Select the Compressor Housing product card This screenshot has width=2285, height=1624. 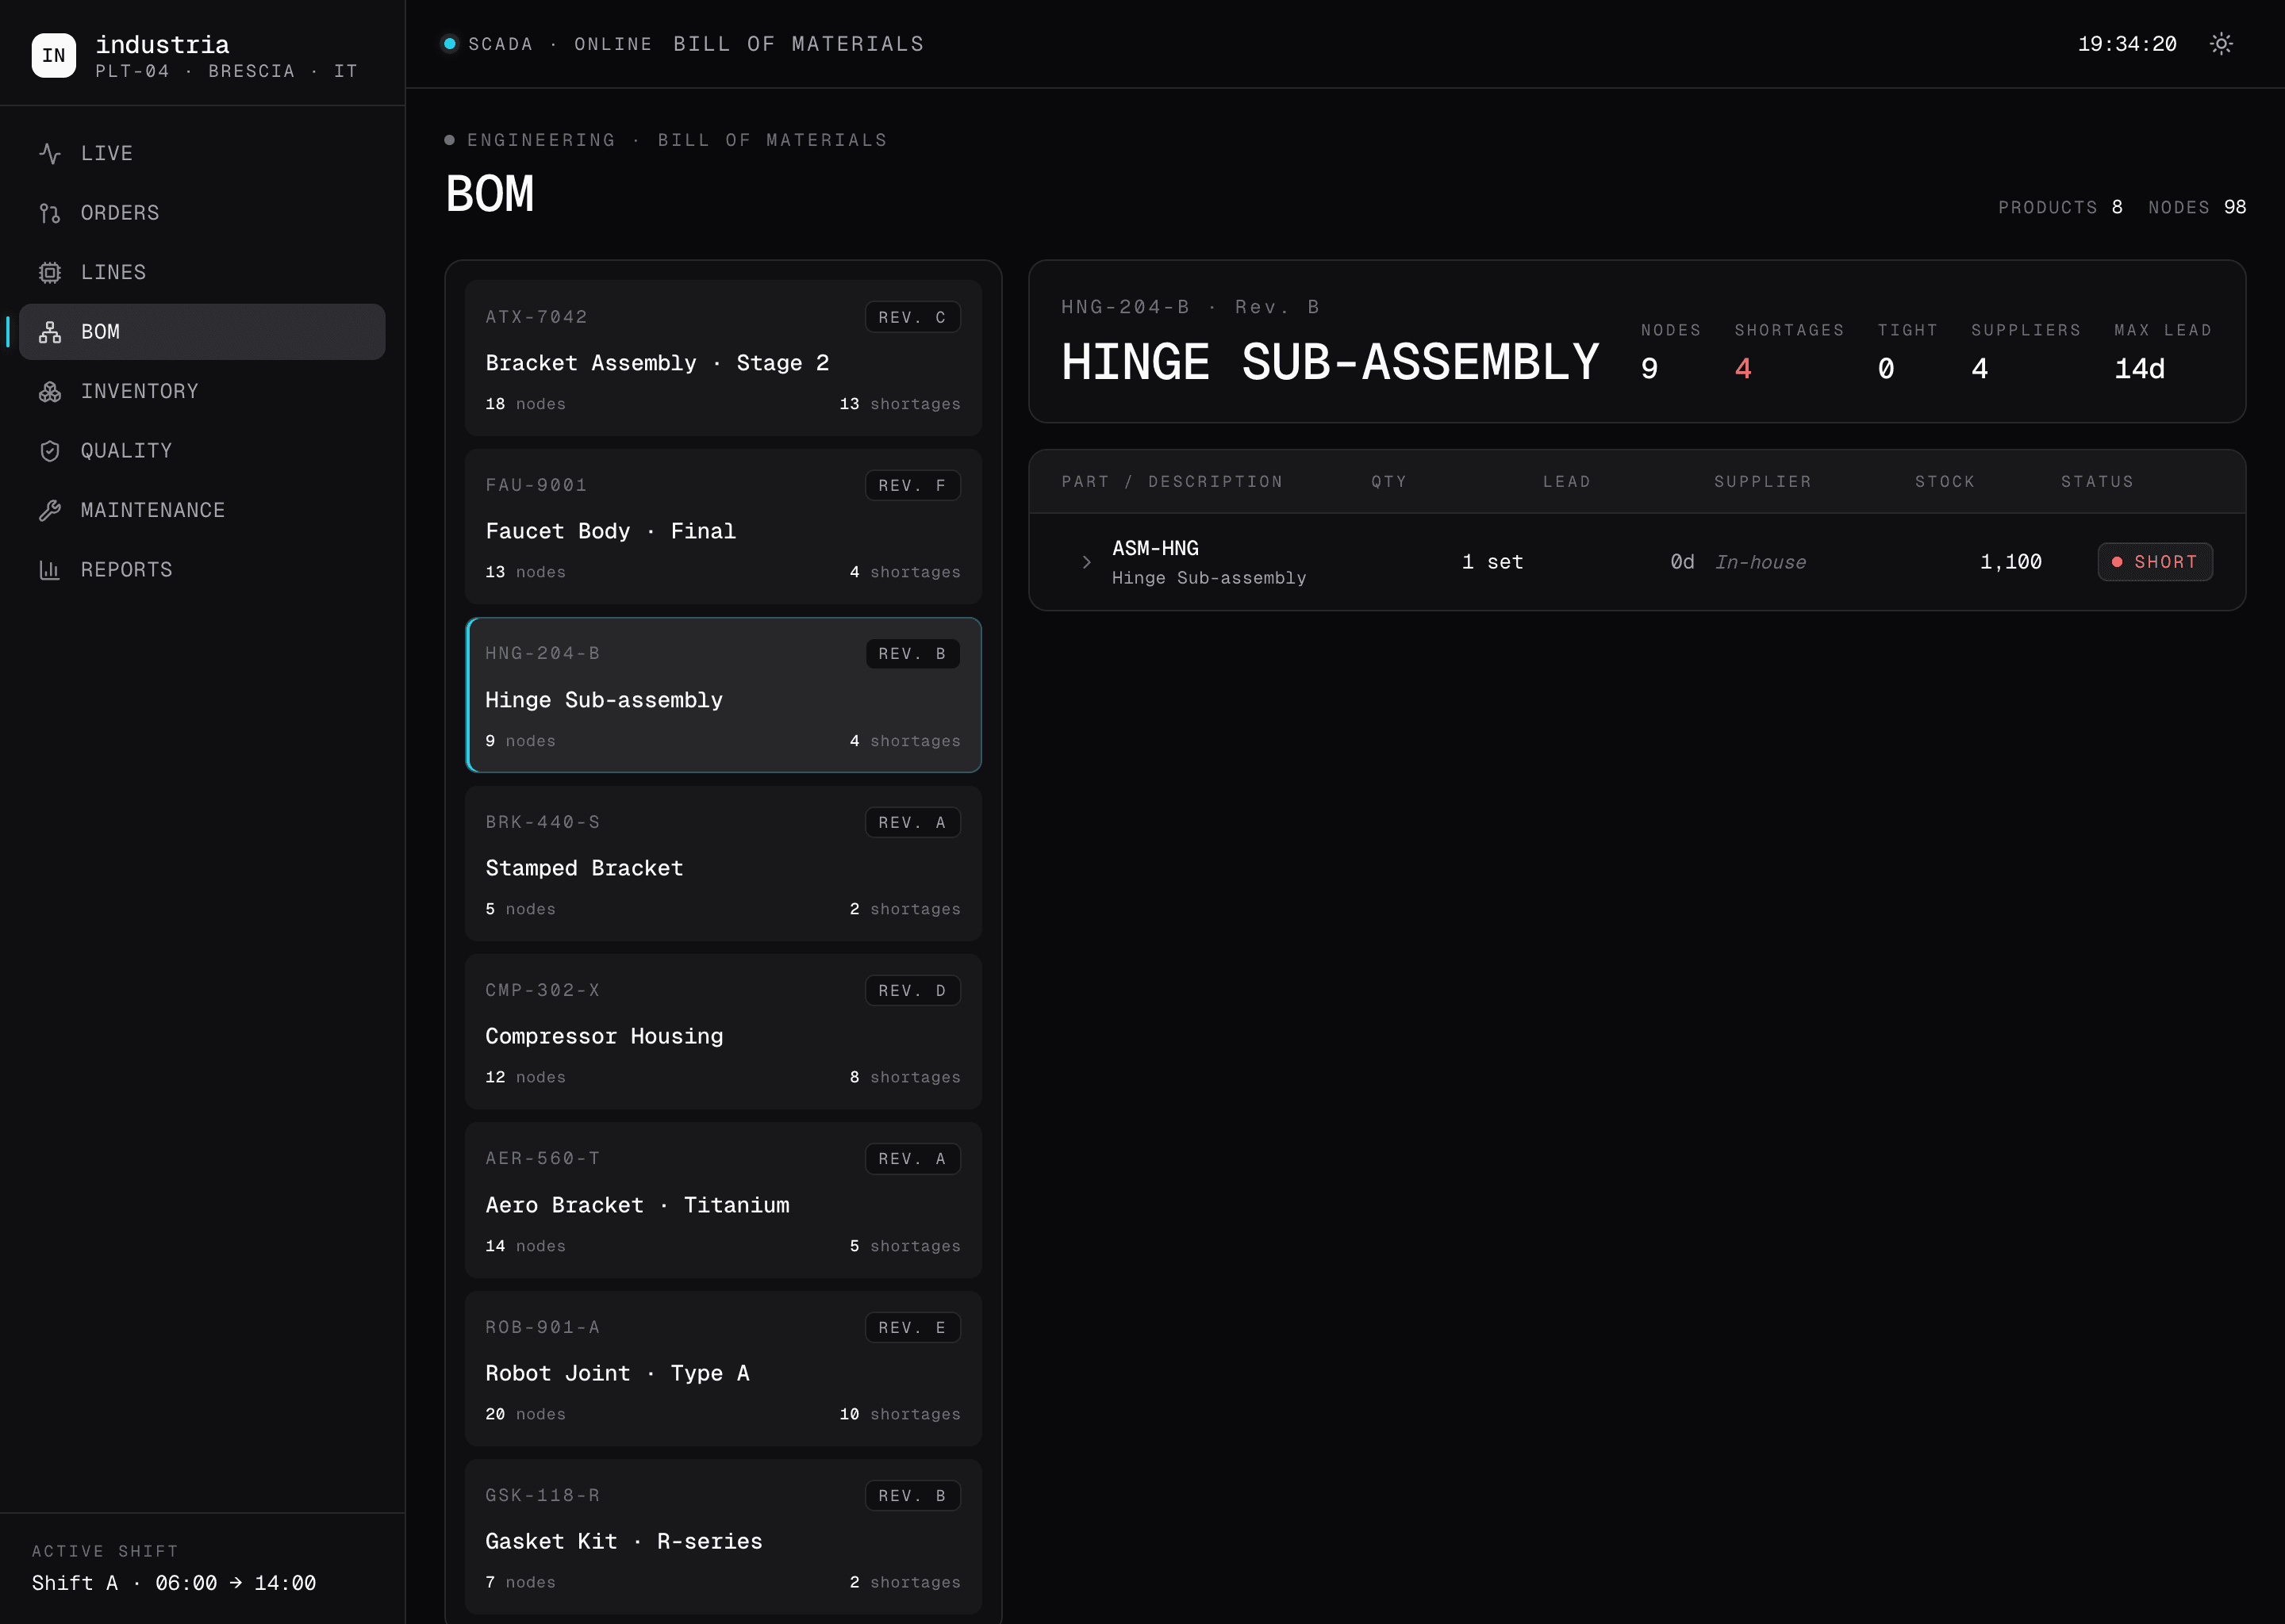724,1031
